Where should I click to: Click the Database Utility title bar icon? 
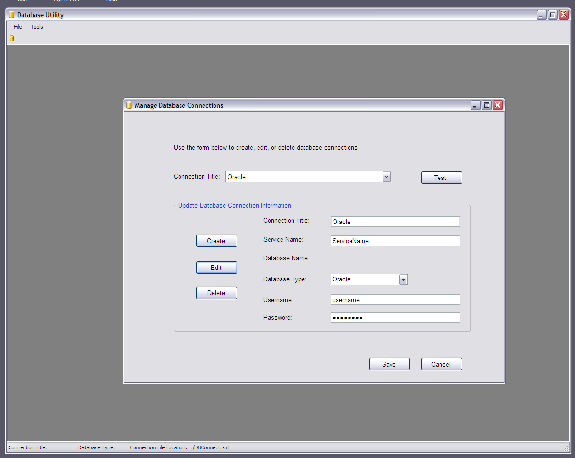11,15
